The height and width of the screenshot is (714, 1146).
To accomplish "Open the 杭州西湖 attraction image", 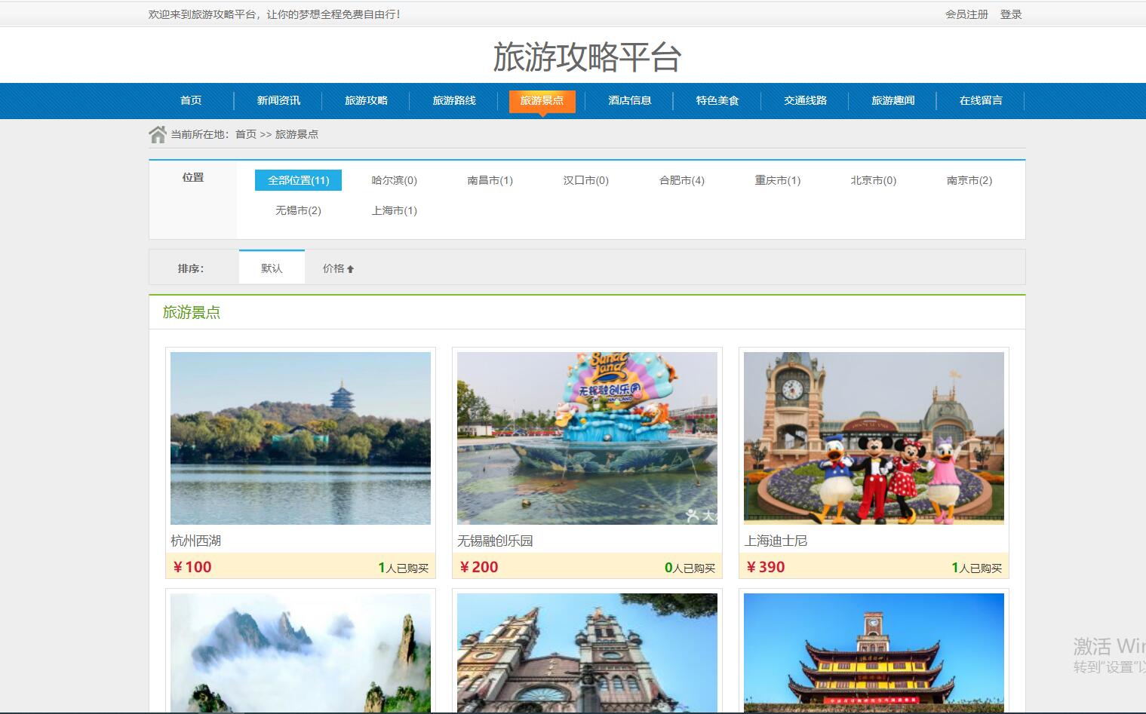I will click(300, 438).
